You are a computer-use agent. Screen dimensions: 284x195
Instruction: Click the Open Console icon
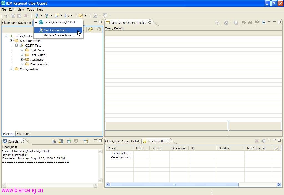pyautogui.click(x=86, y=141)
